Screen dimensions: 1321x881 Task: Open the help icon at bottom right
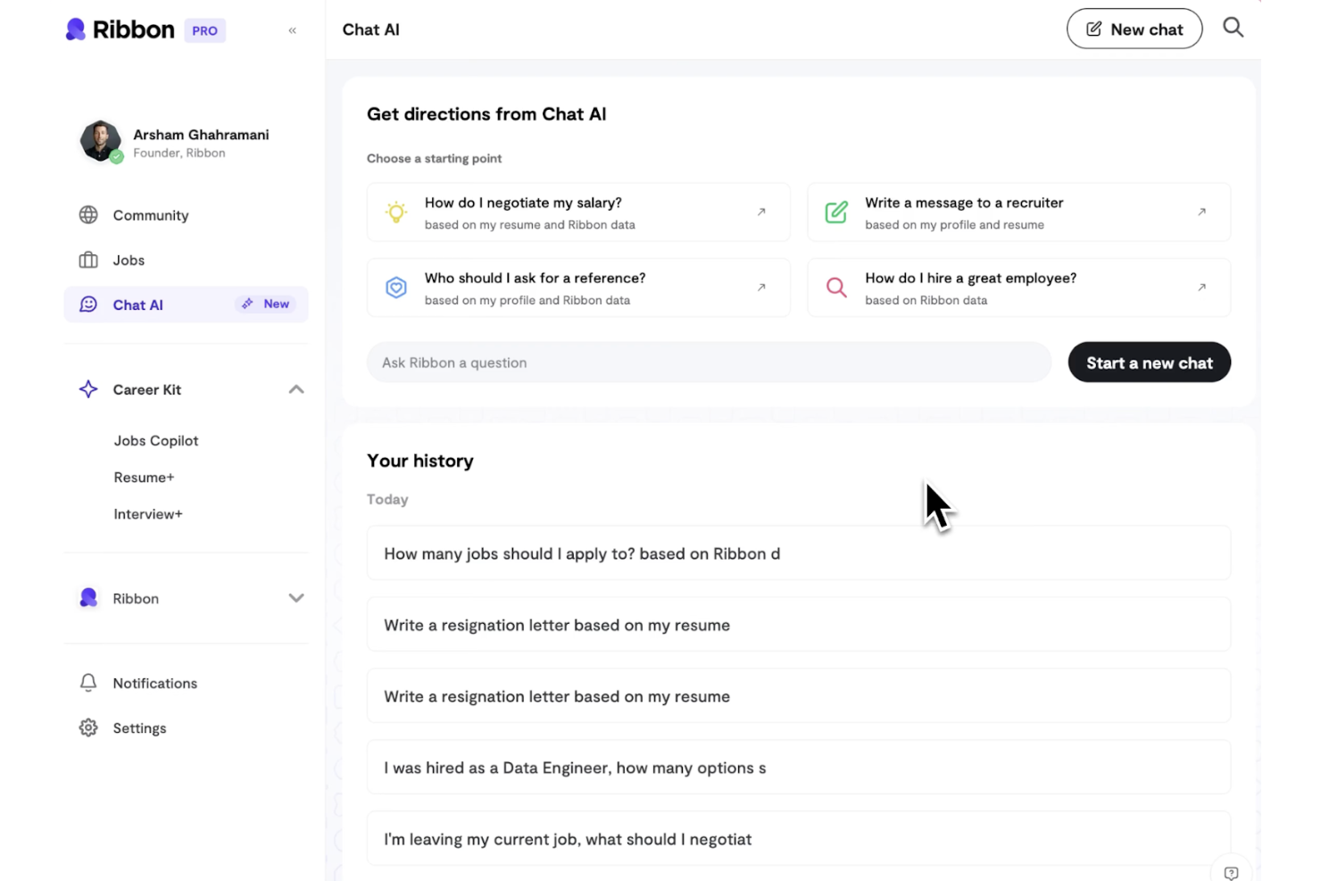(1231, 872)
